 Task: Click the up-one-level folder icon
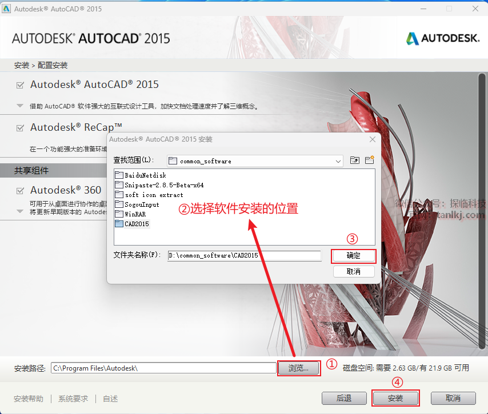(355, 160)
